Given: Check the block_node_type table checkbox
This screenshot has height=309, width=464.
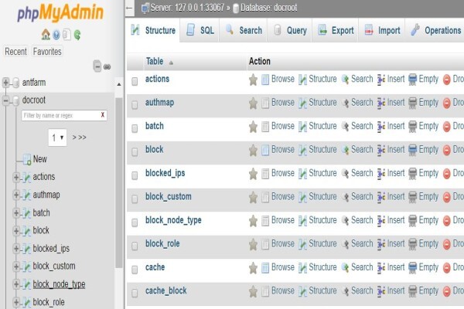Looking at the screenshot, I should (x=135, y=222).
